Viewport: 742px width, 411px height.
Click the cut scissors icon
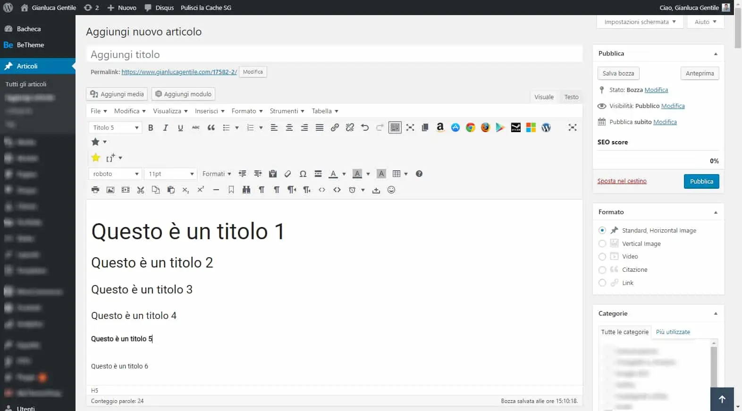click(x=141, y=190)
